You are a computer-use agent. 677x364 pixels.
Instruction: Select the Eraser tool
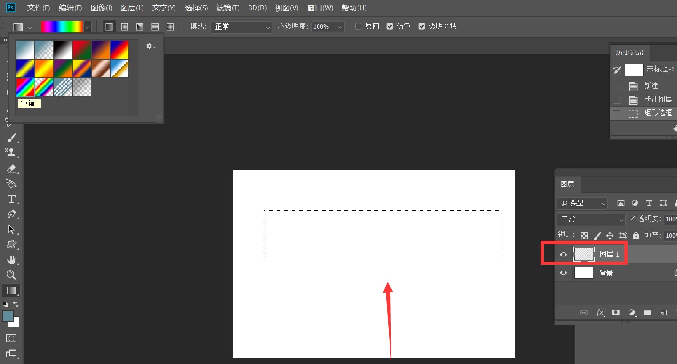point(12,169)
